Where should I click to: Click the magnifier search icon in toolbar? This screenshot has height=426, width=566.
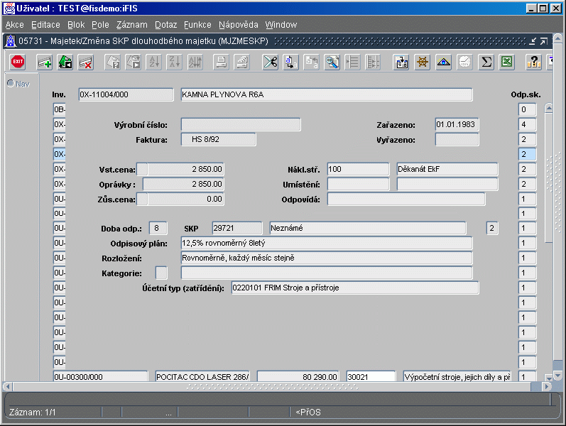pos(332,62)
